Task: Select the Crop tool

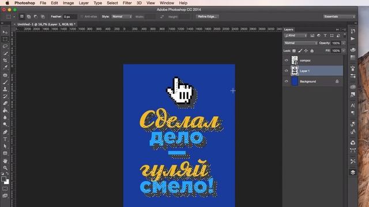Action: click(x=5, y=60)
